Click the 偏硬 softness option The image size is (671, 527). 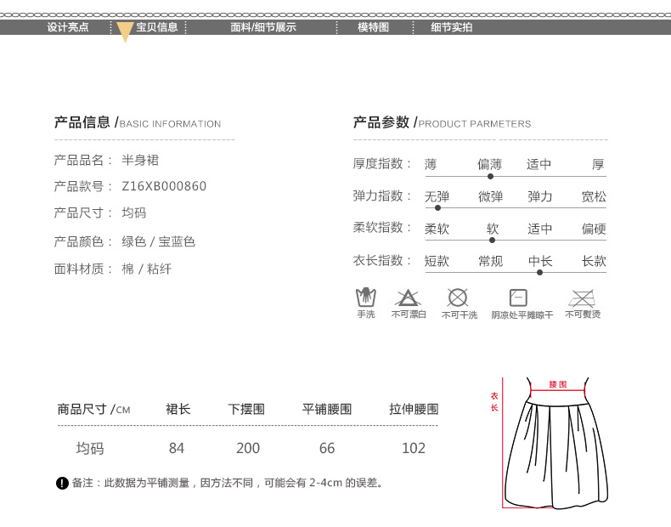pyautogui.click(x=594, y=229)
